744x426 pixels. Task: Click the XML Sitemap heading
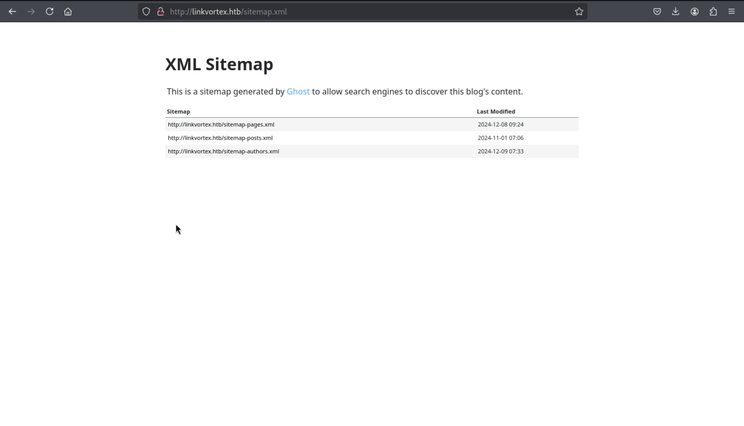pos(219,64)
